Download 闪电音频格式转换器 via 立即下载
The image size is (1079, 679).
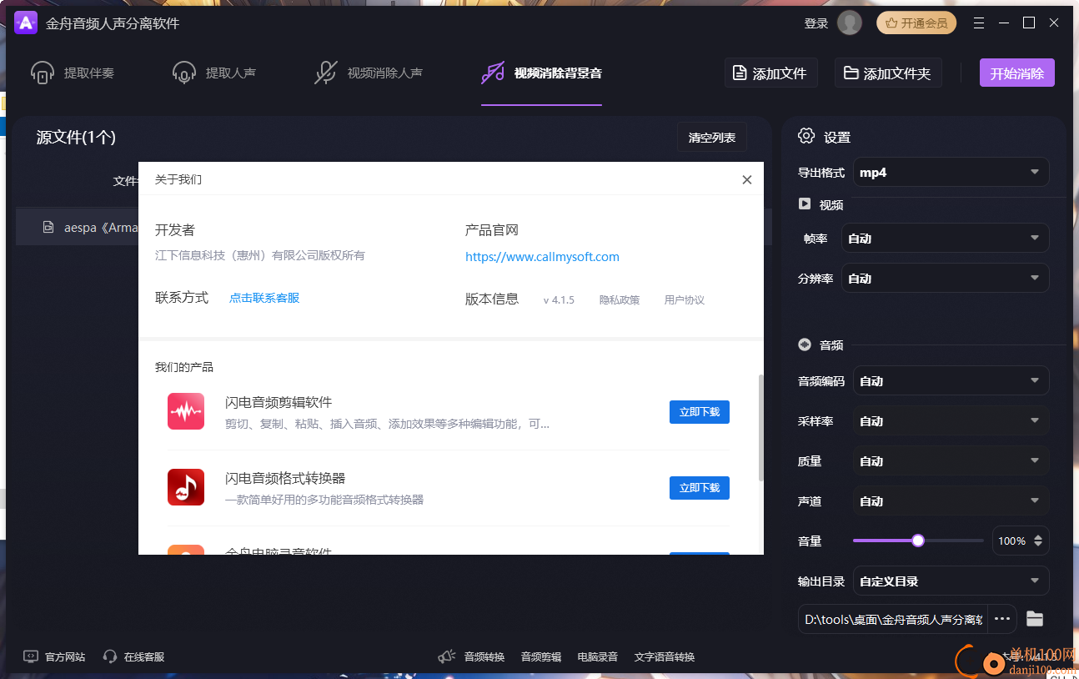[x=700, y=488]
